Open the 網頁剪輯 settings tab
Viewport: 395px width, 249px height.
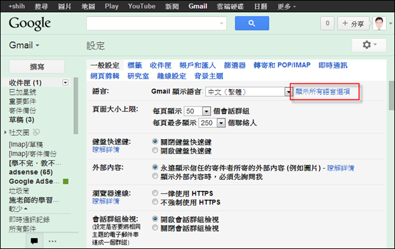(x=105, y=76)
